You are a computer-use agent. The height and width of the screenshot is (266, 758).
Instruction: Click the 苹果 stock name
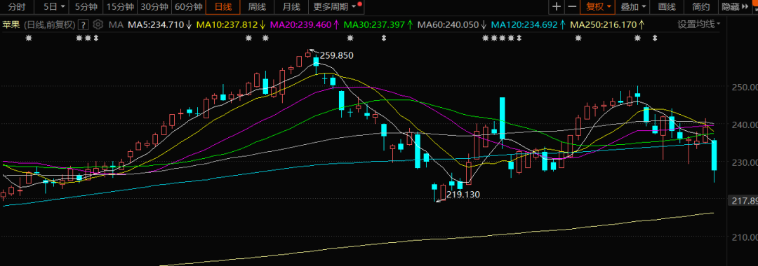coord(11,24)
